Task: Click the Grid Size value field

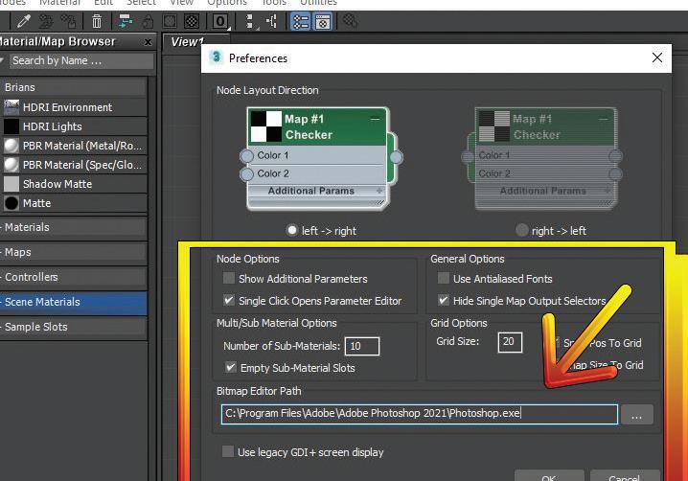Action: click(x=510, y=342)
